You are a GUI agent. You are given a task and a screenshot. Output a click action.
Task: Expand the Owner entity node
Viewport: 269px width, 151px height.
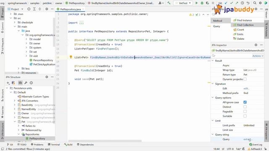(x=15, y=113)
